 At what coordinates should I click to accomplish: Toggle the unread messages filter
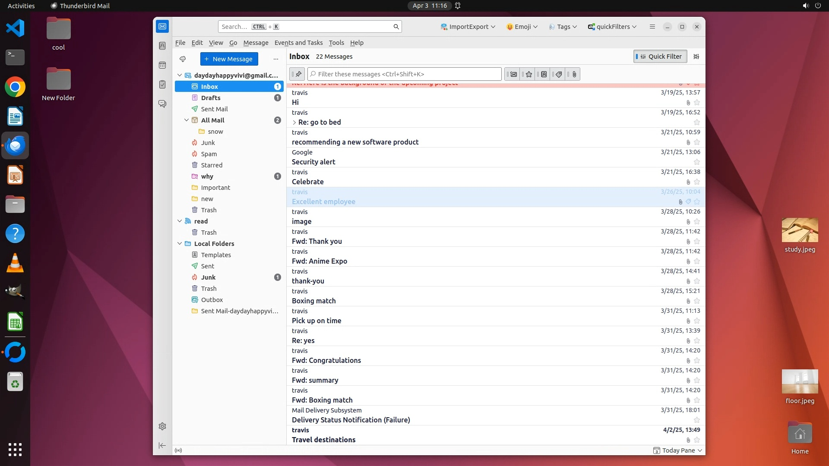tap(513, 74)
